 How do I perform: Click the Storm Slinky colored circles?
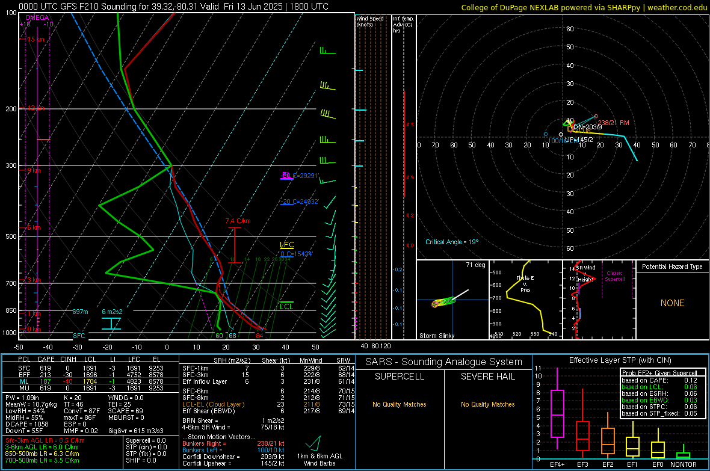pyautogui.click(x=443, y=302)
